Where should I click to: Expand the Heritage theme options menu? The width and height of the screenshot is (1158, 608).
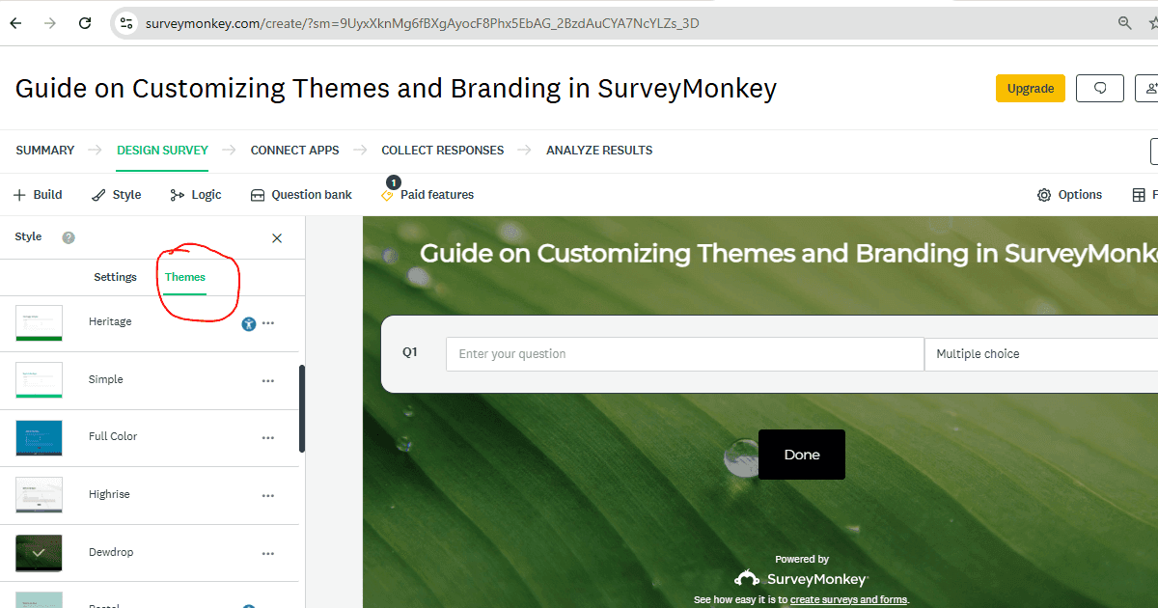point(268,323)
